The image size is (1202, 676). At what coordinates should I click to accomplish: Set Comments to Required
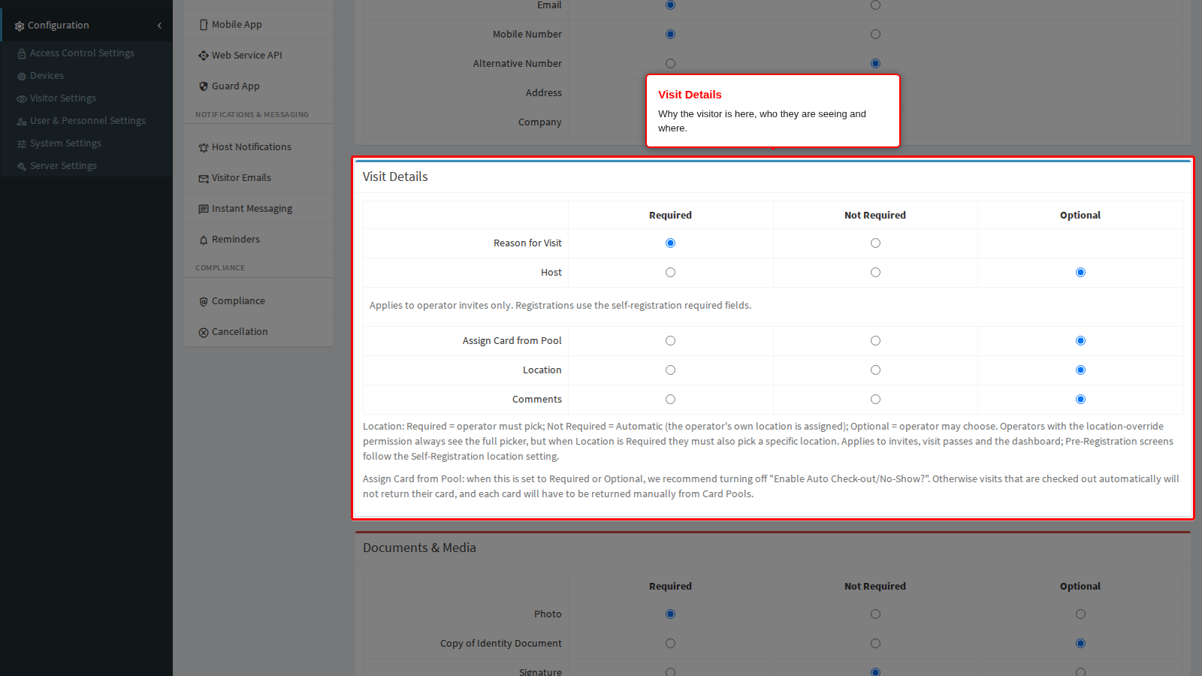pyautogui.click(x=670, y=400)
